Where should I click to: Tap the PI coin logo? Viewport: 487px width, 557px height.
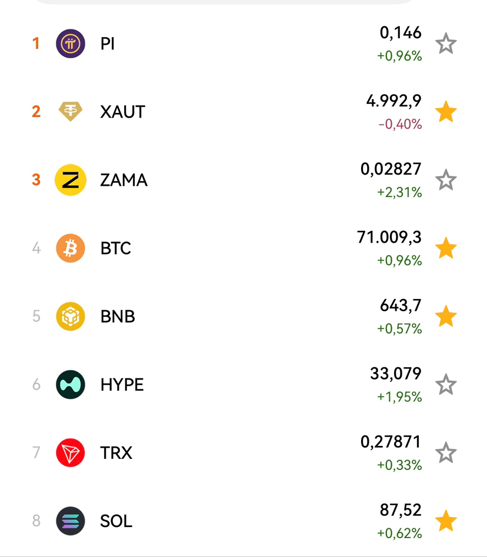tap(71, 43)
